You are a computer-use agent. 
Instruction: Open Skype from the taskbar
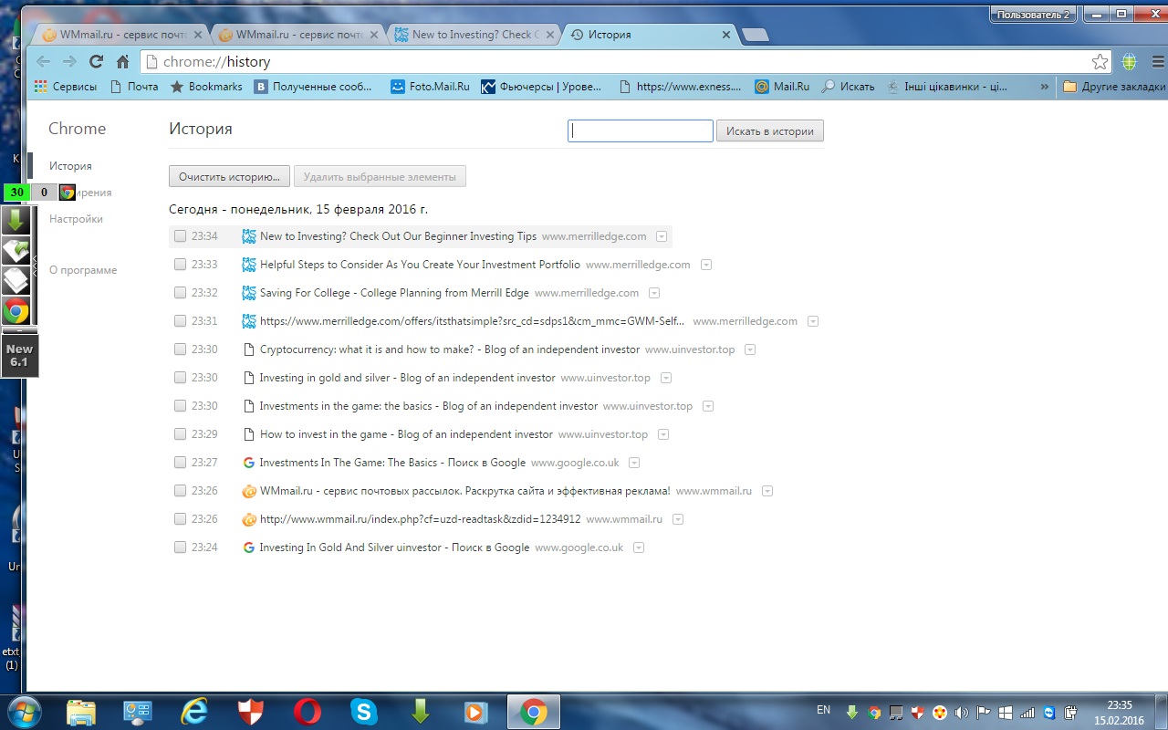point(364,712)
